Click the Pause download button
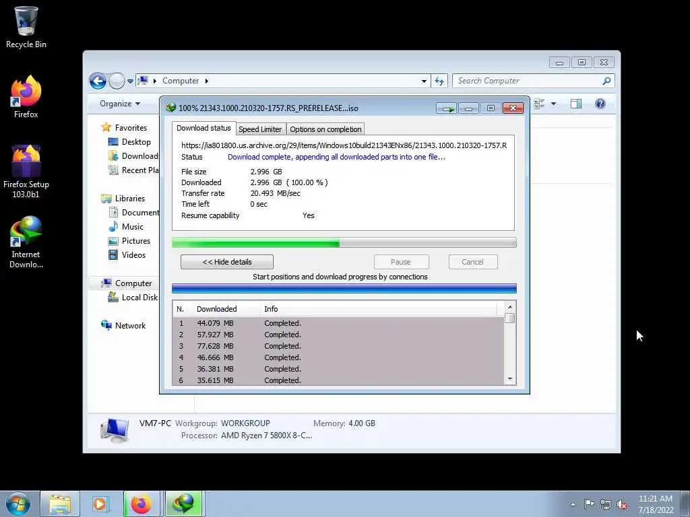The width and height of the screenshot is (690, 517). pyautogui.click(x=401, y=262)
